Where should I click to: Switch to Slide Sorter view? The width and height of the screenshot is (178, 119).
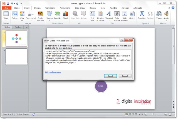tap(130, 114)
